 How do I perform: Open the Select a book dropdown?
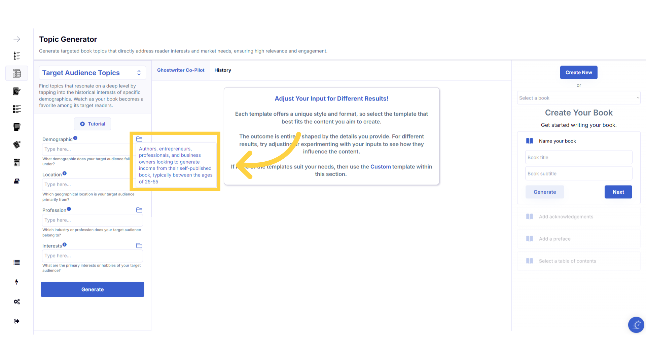pos(579,98)
